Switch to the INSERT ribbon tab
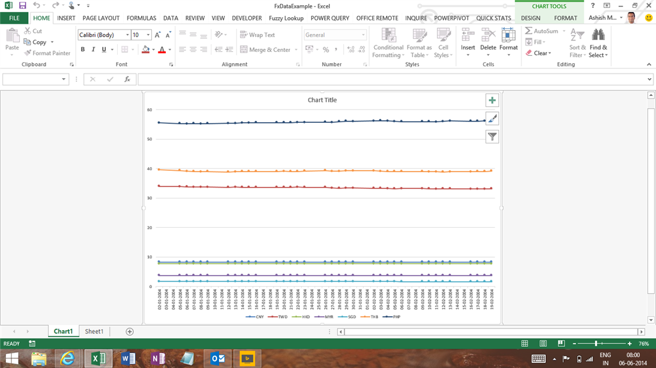Screen dimensions: 656x368 tap(66, 18)
